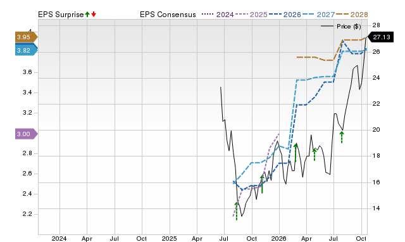405x242 pixels.
Task: Click the 2.6 label on the EPS axis
Action: click(27, 174)
